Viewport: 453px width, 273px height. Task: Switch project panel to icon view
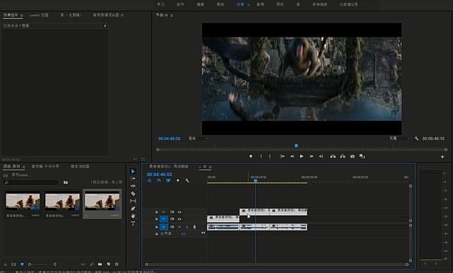pyautogui.click(x=22, y=264)
